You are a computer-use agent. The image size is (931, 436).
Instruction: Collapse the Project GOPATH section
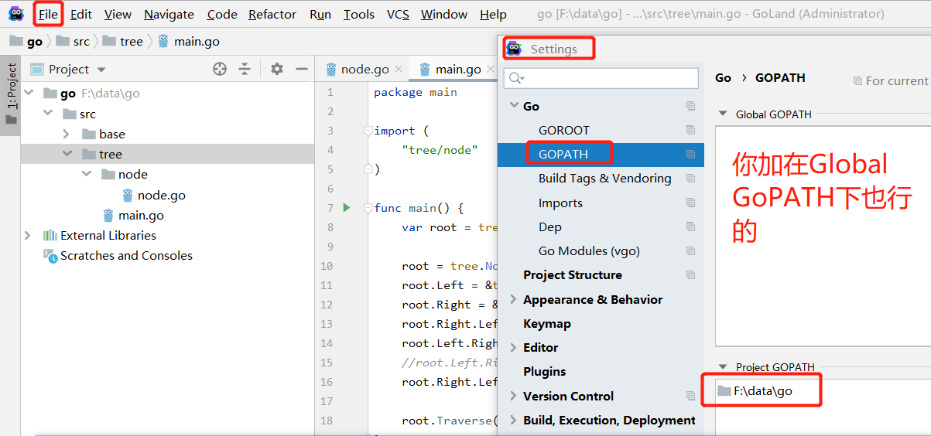pos(724,367)
